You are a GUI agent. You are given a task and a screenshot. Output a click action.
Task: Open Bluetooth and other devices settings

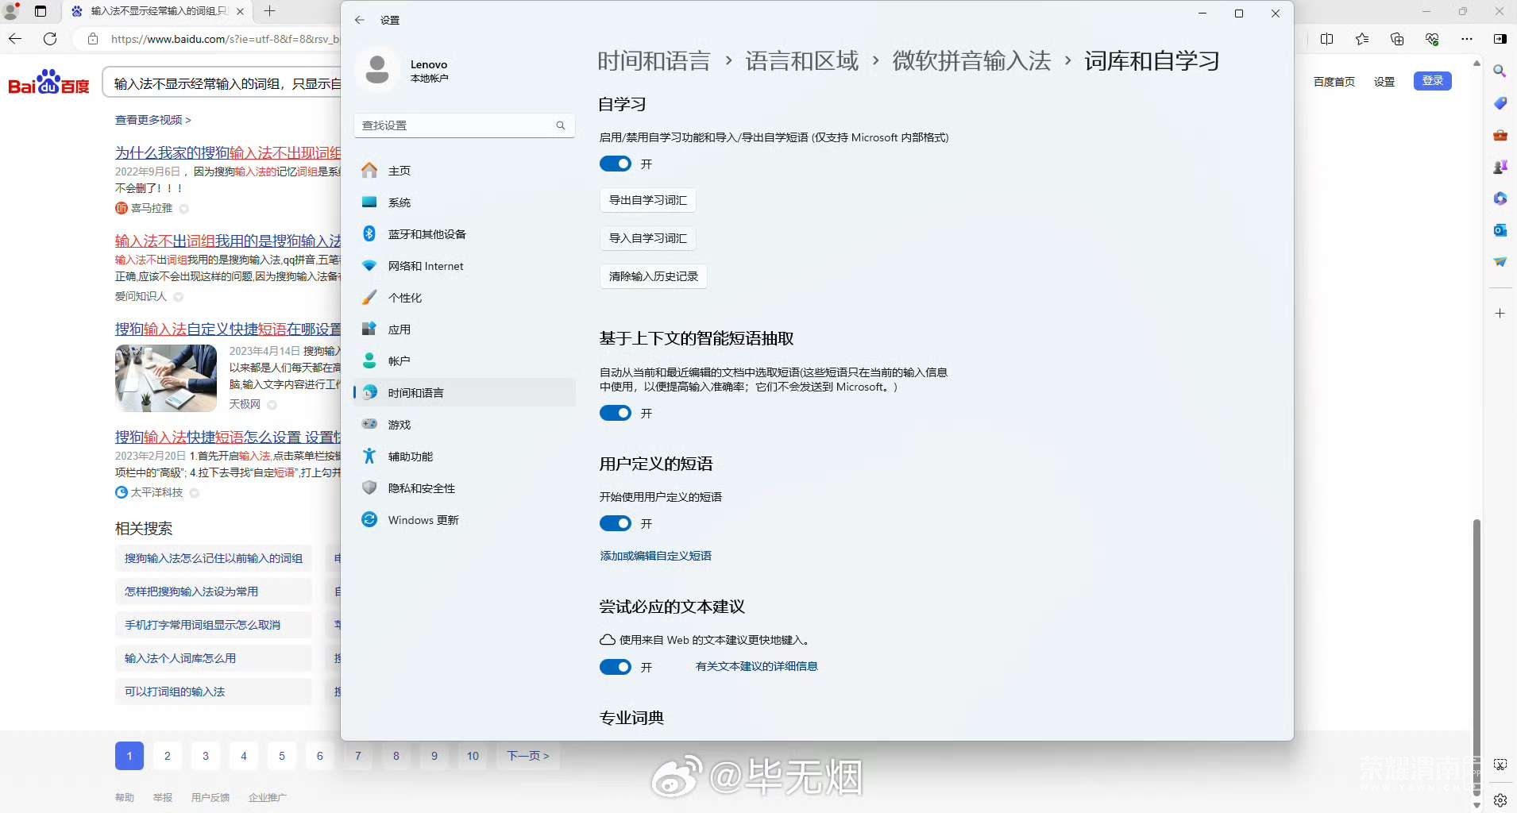pos(427,234)
